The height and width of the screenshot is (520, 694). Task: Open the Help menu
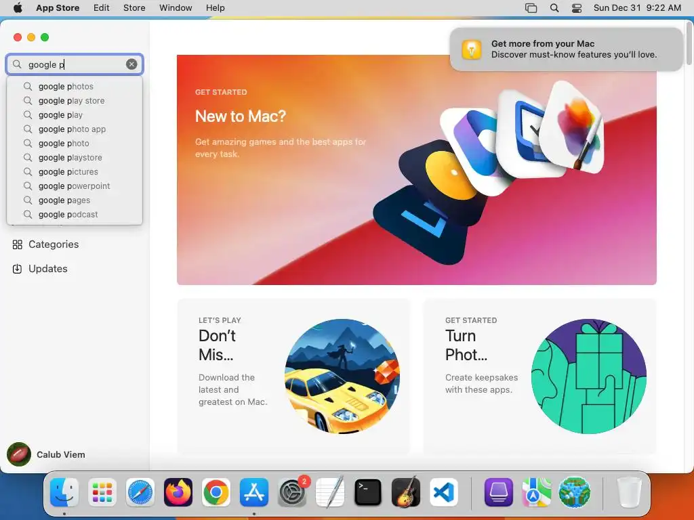point(215,7)
